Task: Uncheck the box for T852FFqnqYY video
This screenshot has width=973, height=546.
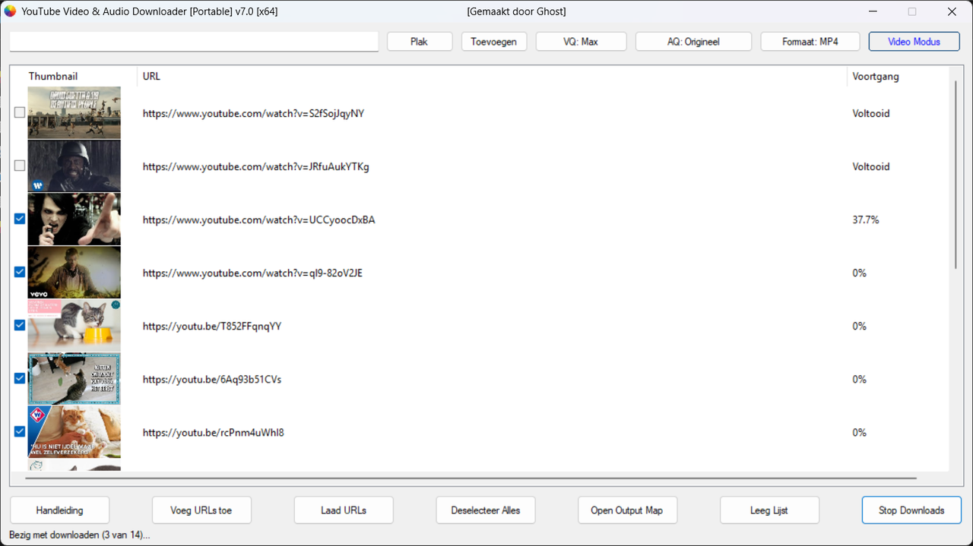Action: pos(20,325)
